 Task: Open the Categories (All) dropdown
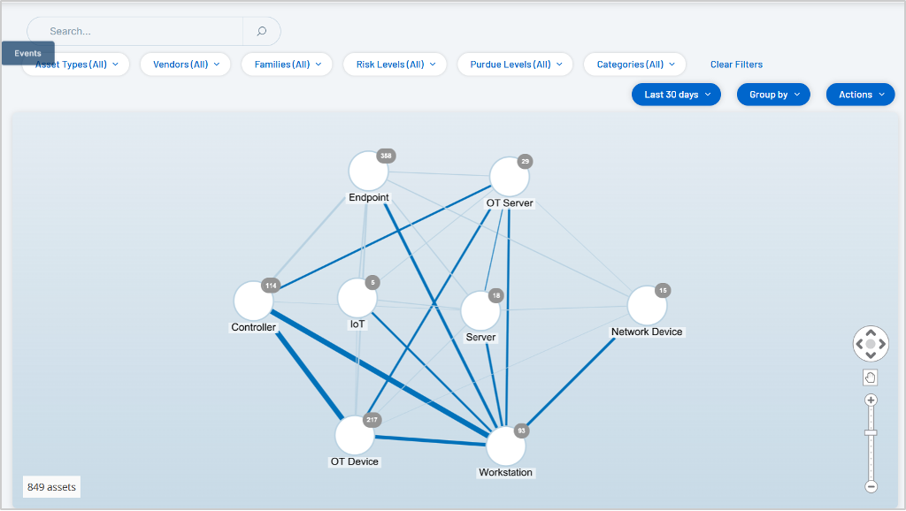coord(635,64)
